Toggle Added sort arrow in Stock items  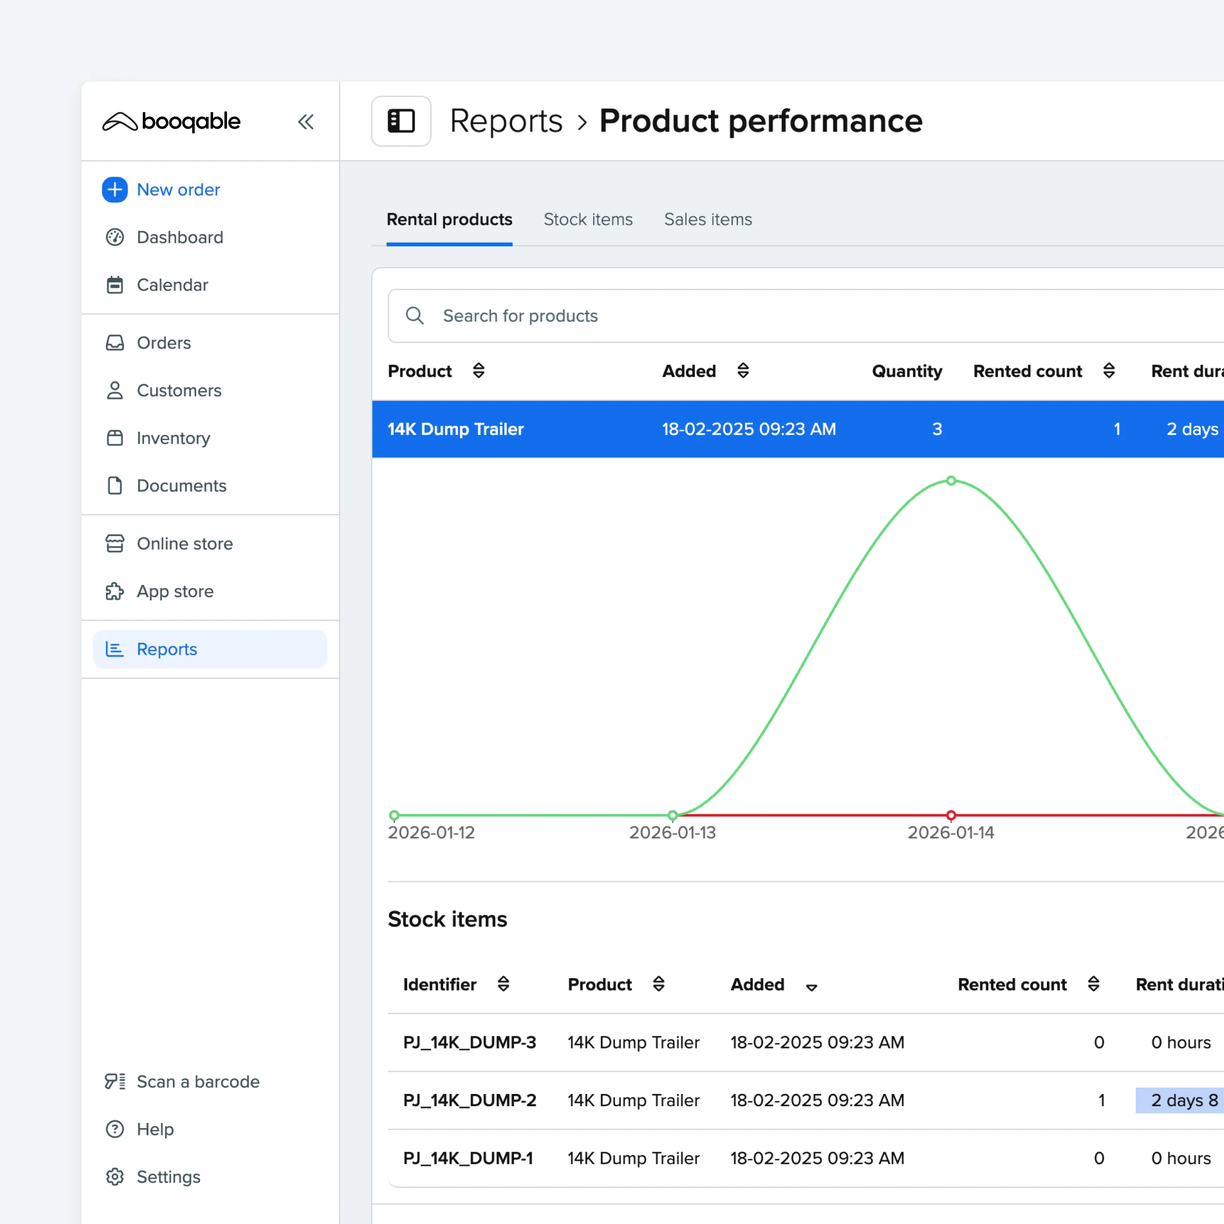[811, 987]
